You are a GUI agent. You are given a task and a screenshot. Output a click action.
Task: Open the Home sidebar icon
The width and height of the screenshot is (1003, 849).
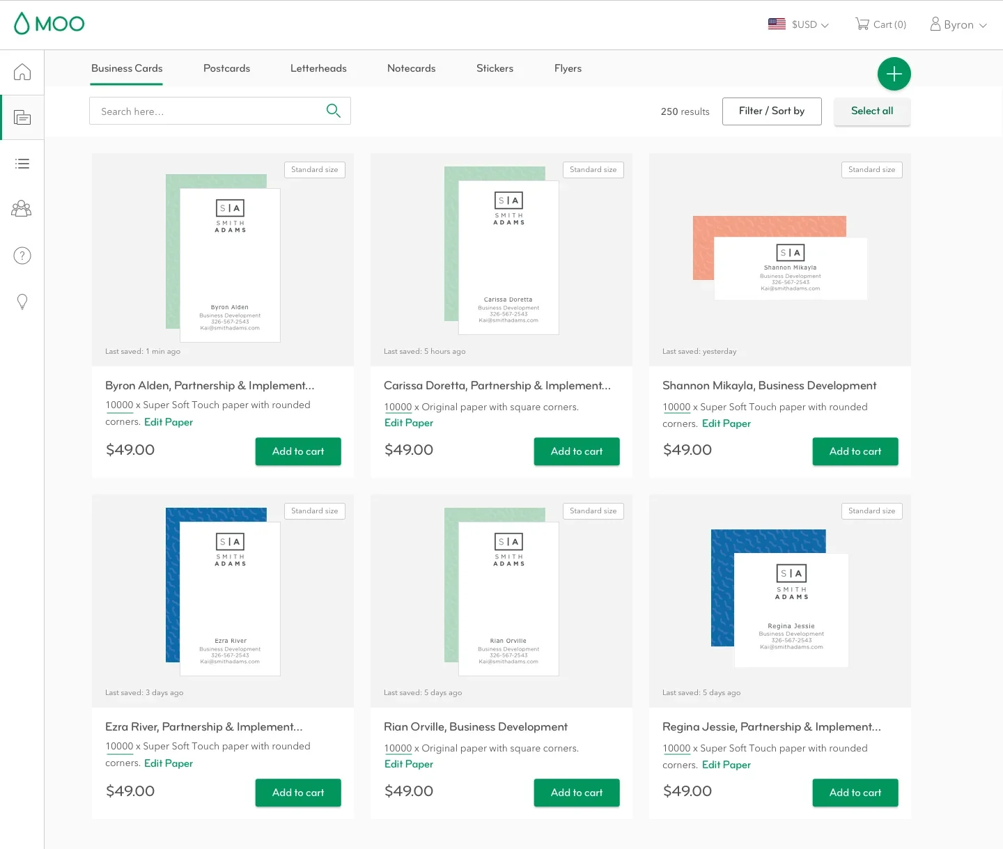point(22,72)
